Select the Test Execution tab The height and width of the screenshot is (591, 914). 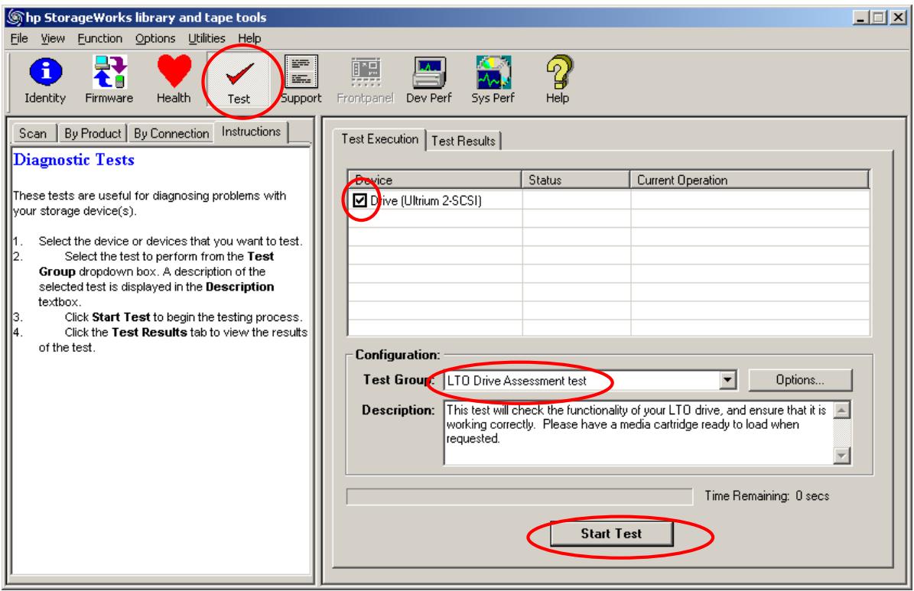pyautogui.click(x=380, y=139)
